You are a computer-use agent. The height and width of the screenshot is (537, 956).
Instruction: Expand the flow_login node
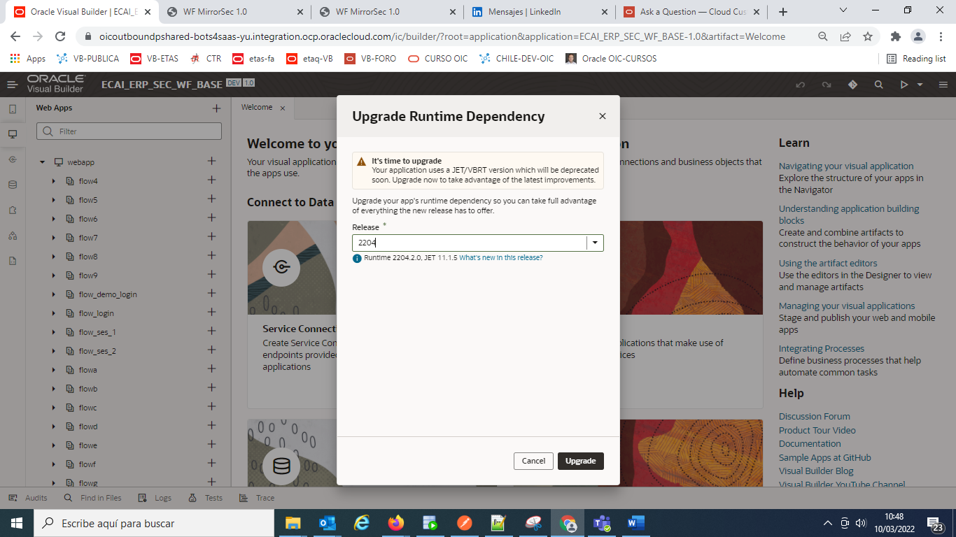[x=54, y=313]
